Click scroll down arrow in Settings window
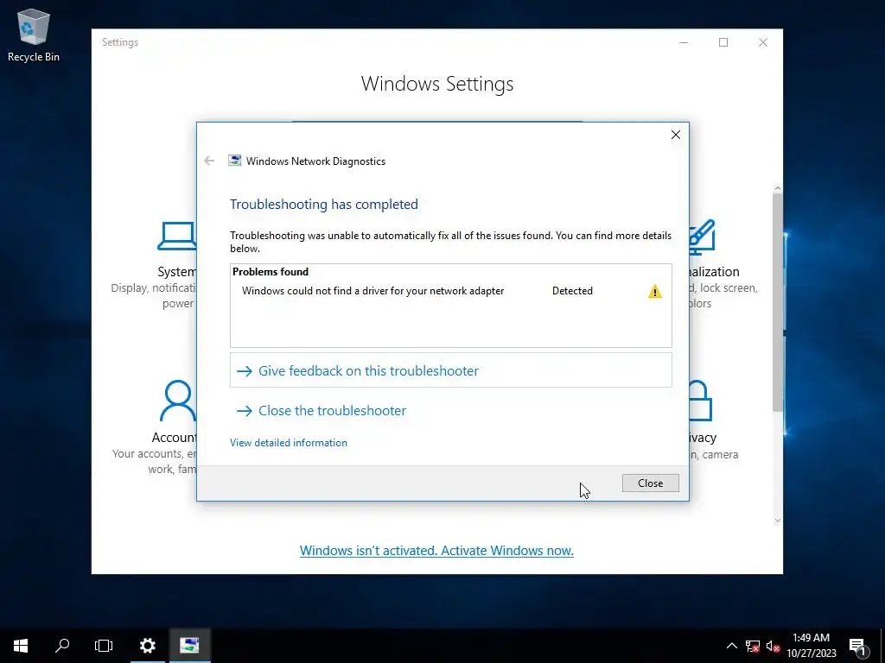 tap(777, 521)
